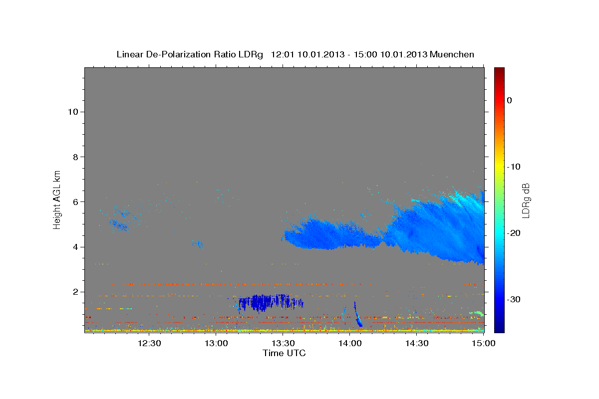The image size is (599, 399).
Task: Select the 13:30 time tick label
Action: tap(283, 343)
